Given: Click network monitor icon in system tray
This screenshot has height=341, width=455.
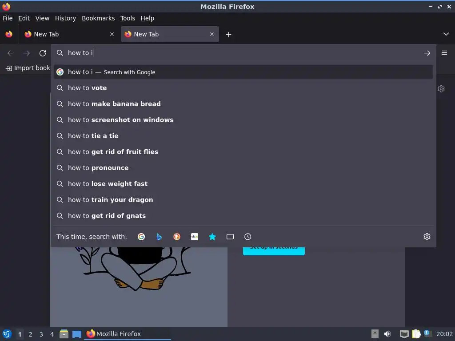Looking at the screenshot, I should 404,334.
